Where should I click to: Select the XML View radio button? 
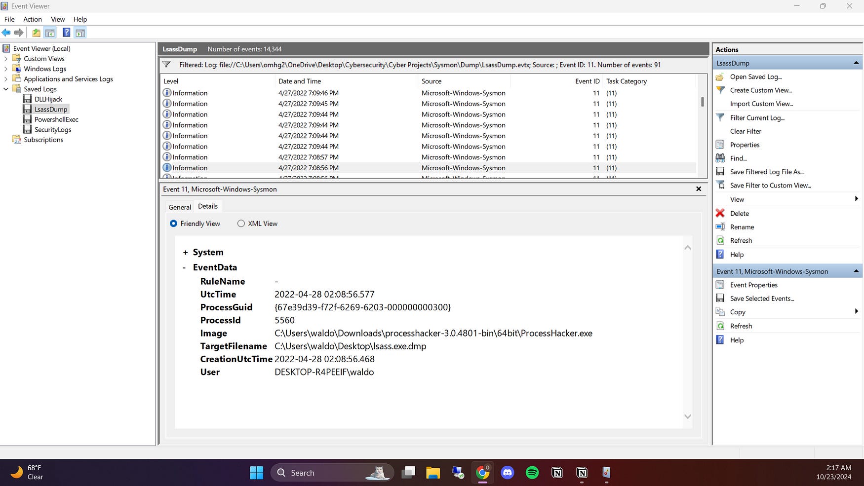pos(241,224)
